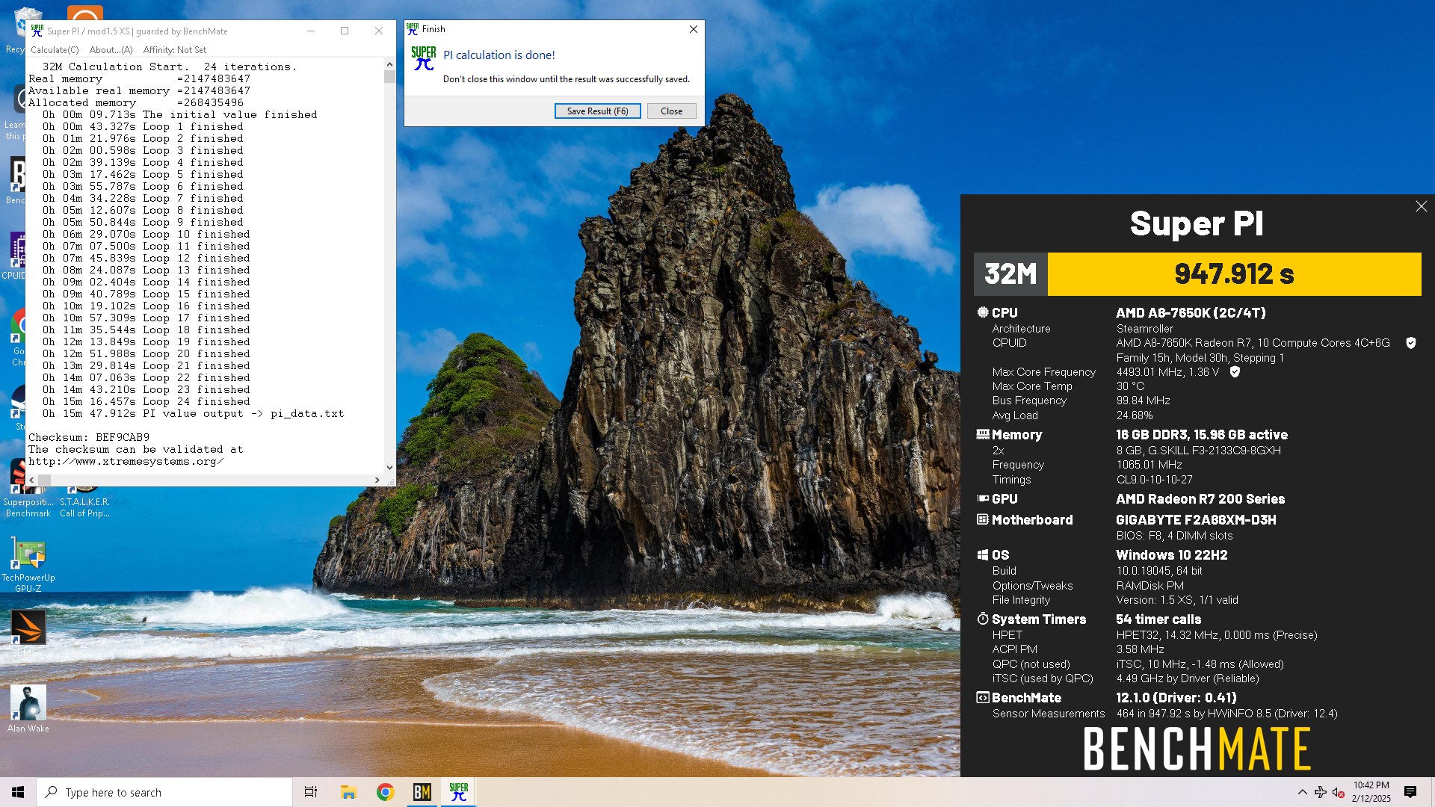
Task: Click the Memory section icon
Action: point(982,434)
